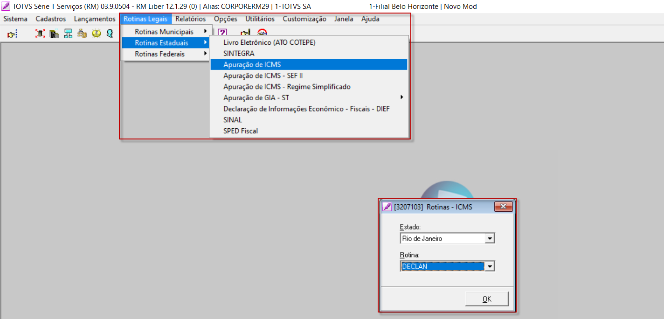The image size is (664, 319).
Task: Open the Janela menu
Action: point(344,19)
